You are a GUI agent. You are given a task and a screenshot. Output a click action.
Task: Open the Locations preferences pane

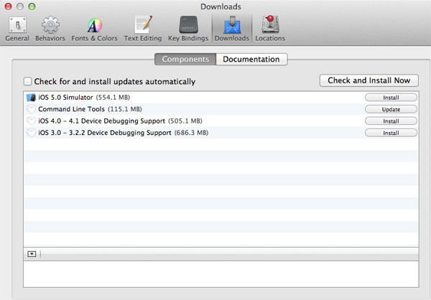[270, 29]
